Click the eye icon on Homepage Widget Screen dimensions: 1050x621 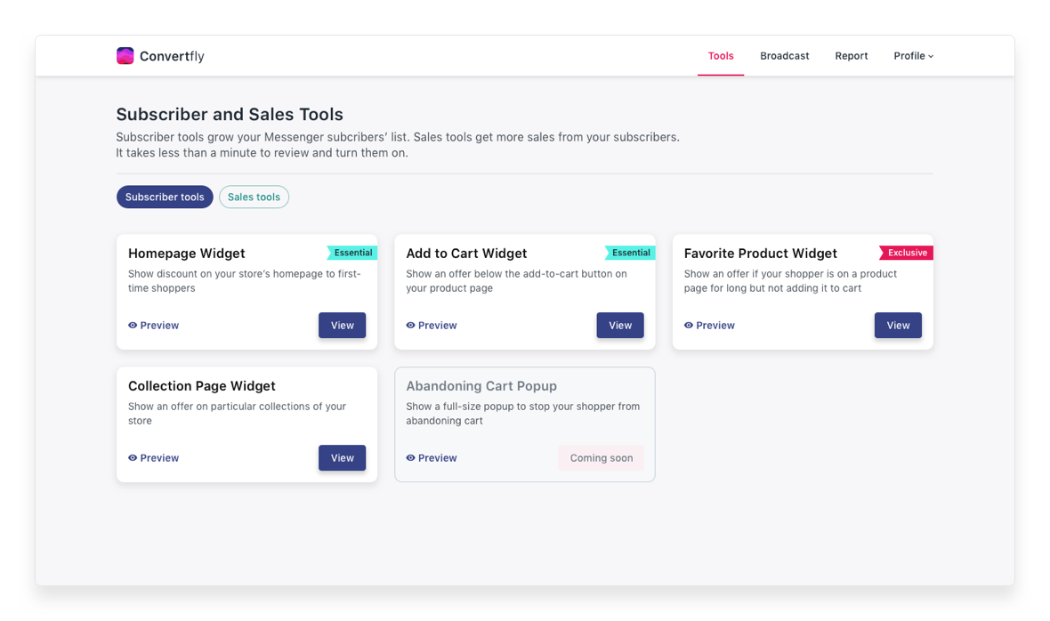pyautogui.click(x=133, y=326)
